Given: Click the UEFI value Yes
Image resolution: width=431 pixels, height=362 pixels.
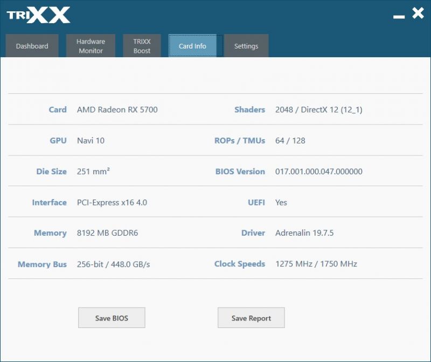Looking at the screenshot, I should (x=281, y=203).
